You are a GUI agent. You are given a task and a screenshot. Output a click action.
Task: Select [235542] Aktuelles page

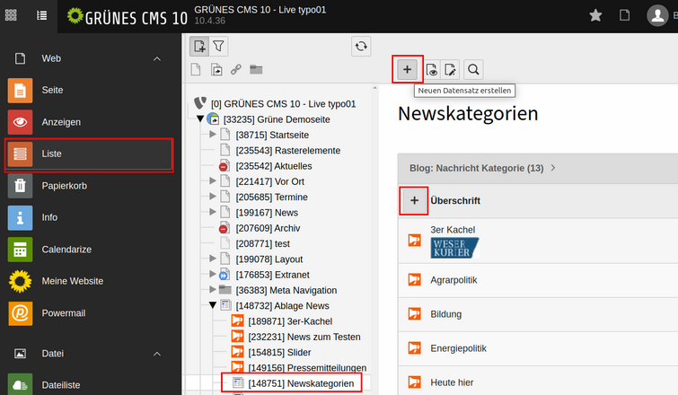[274, 166]
